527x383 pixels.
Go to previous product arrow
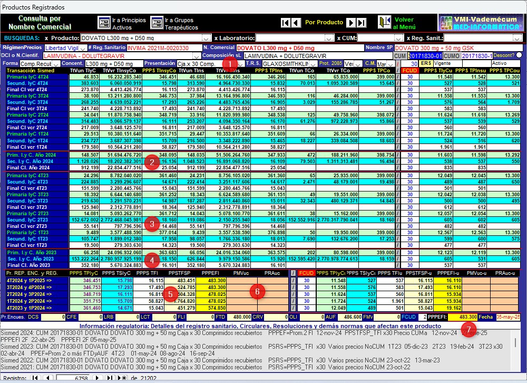click(296, 23)
